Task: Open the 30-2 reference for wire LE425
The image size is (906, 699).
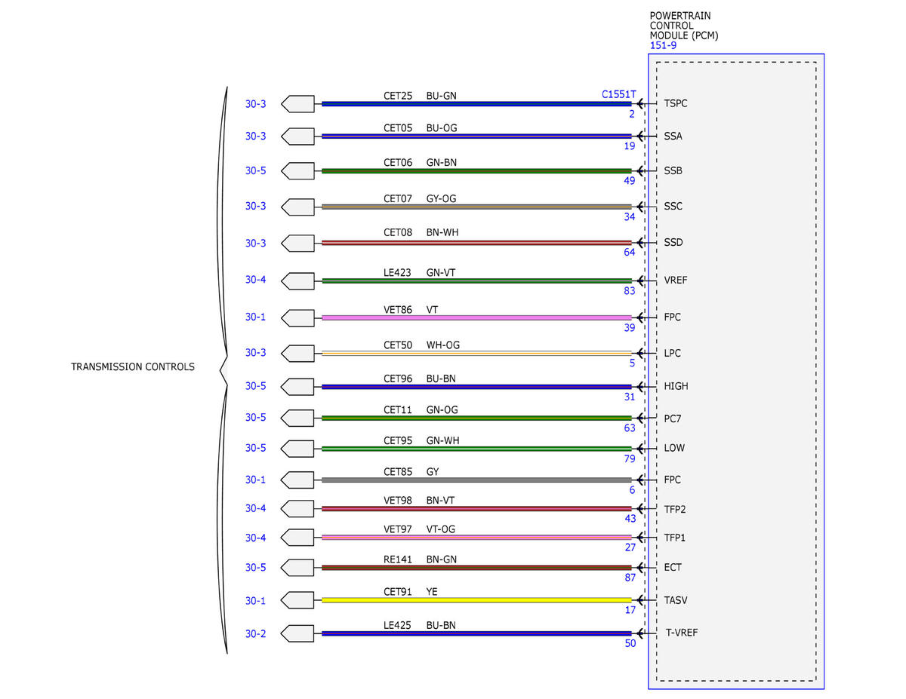Action: click(255, 633)
